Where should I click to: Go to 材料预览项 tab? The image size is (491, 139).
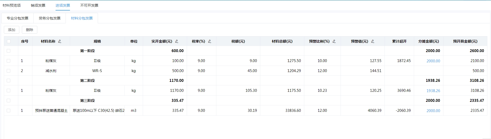pos(12,5)
